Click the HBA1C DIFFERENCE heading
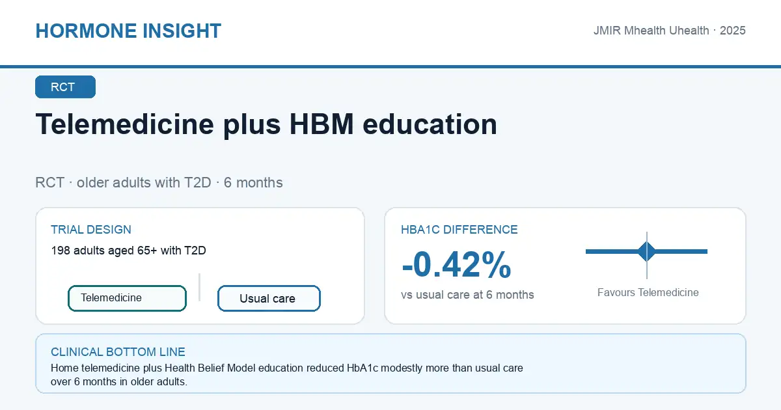Image resolution: width=781 pixels, height=410 pixels. (459, 230)
